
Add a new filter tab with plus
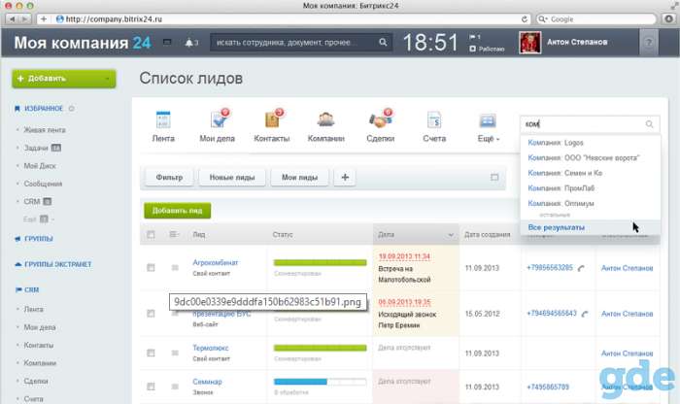click(x=345, y=177)
